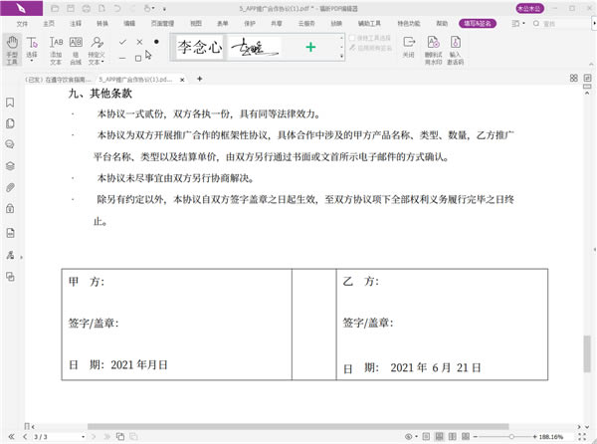Select the handwritten signature thumbnail

255,48
